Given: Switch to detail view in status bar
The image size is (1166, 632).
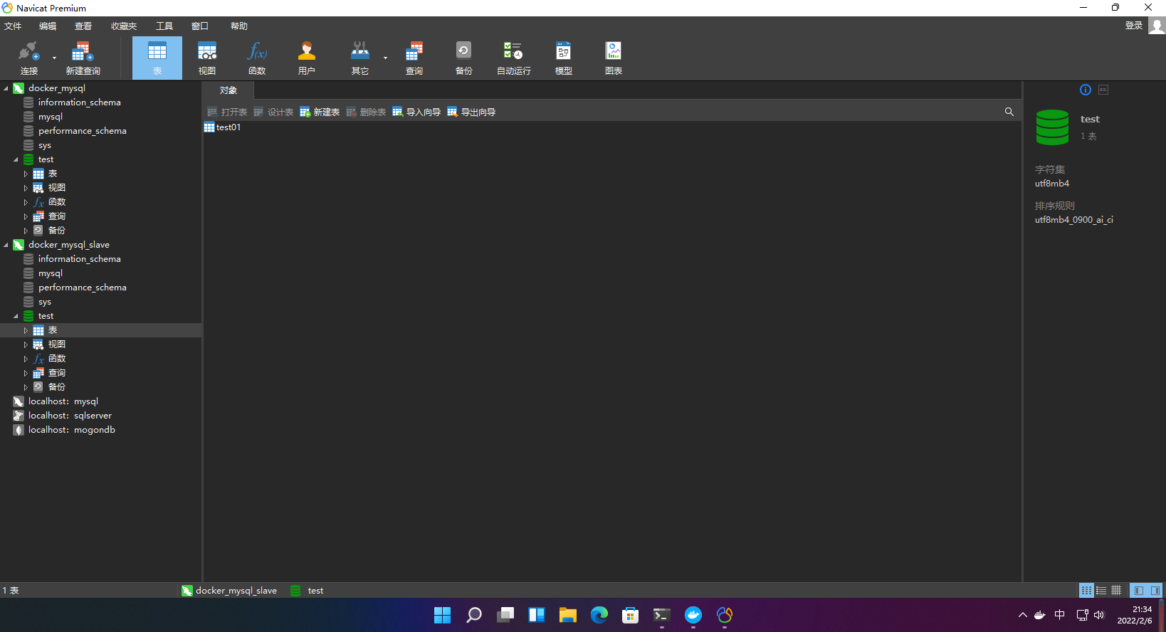Looking at the screenshot, I should tap(1101, 590).
